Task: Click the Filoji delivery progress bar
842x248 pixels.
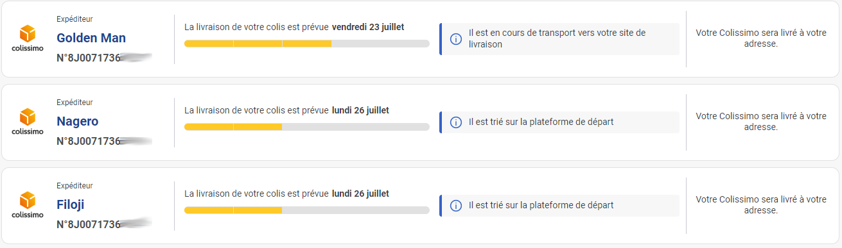Action: 307,210
